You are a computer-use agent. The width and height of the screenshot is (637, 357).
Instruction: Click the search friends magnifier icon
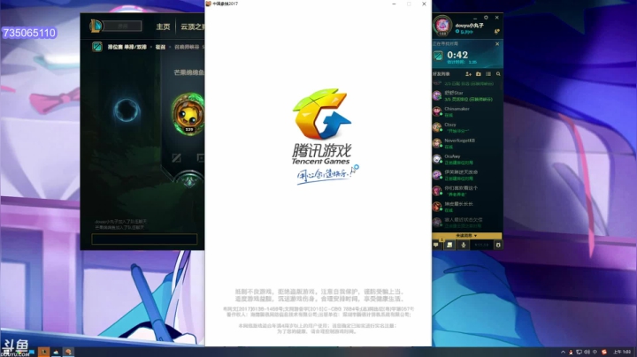coord(498,74)
